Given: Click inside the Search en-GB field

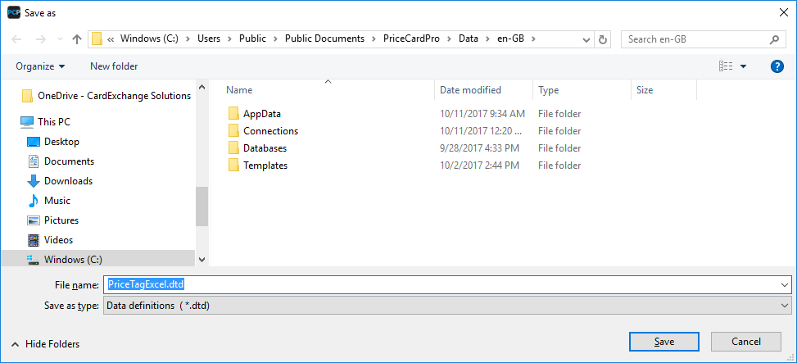Looking at the screenshot, I should click(695, 39).
